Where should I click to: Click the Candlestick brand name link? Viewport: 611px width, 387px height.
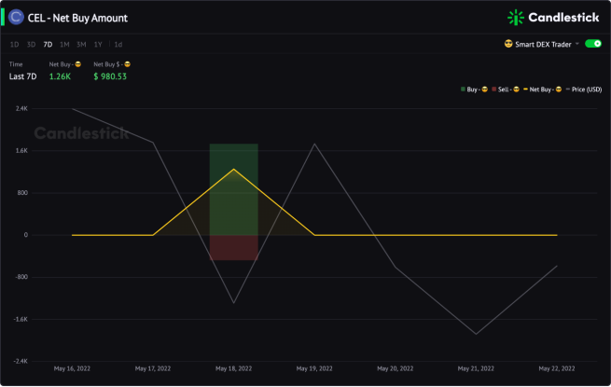(x=563, y=17)
